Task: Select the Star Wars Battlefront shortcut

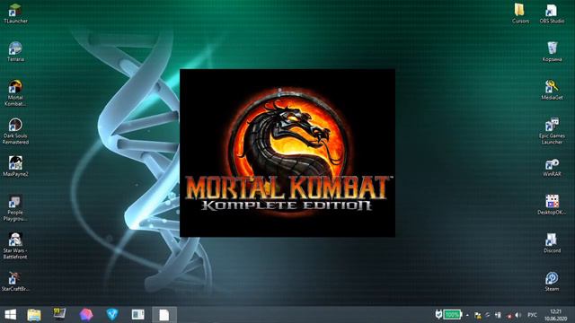Action: [x=15, y=246]
